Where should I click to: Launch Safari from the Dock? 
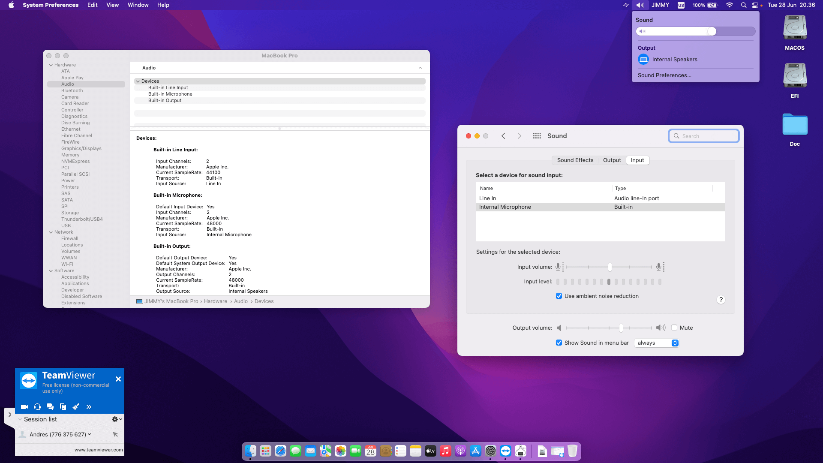281,451
